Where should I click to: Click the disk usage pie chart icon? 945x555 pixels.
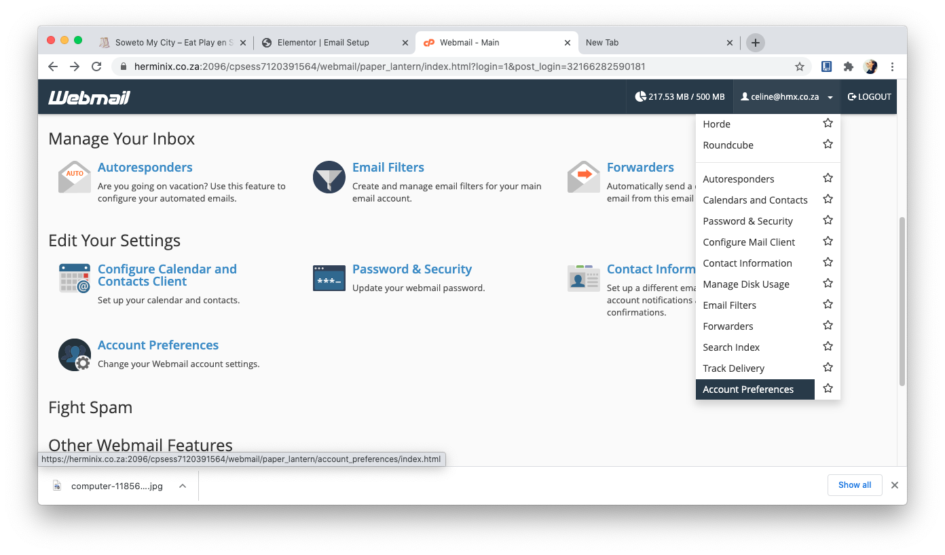click(x=640, y=97)
